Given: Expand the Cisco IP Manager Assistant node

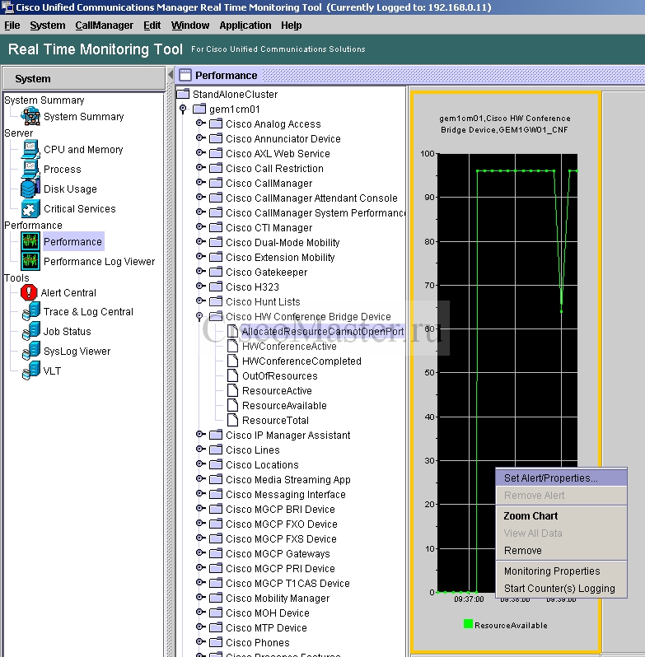Looking at the screenshot, I should 201,434.
